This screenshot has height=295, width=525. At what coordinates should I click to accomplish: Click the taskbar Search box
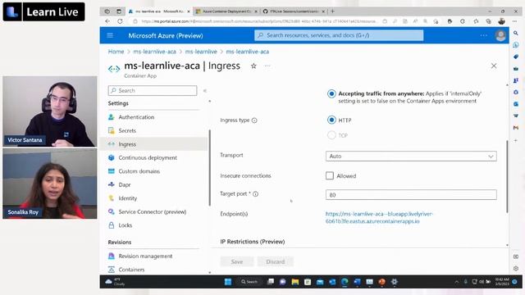pyautogui.click(x=249, y=282)
